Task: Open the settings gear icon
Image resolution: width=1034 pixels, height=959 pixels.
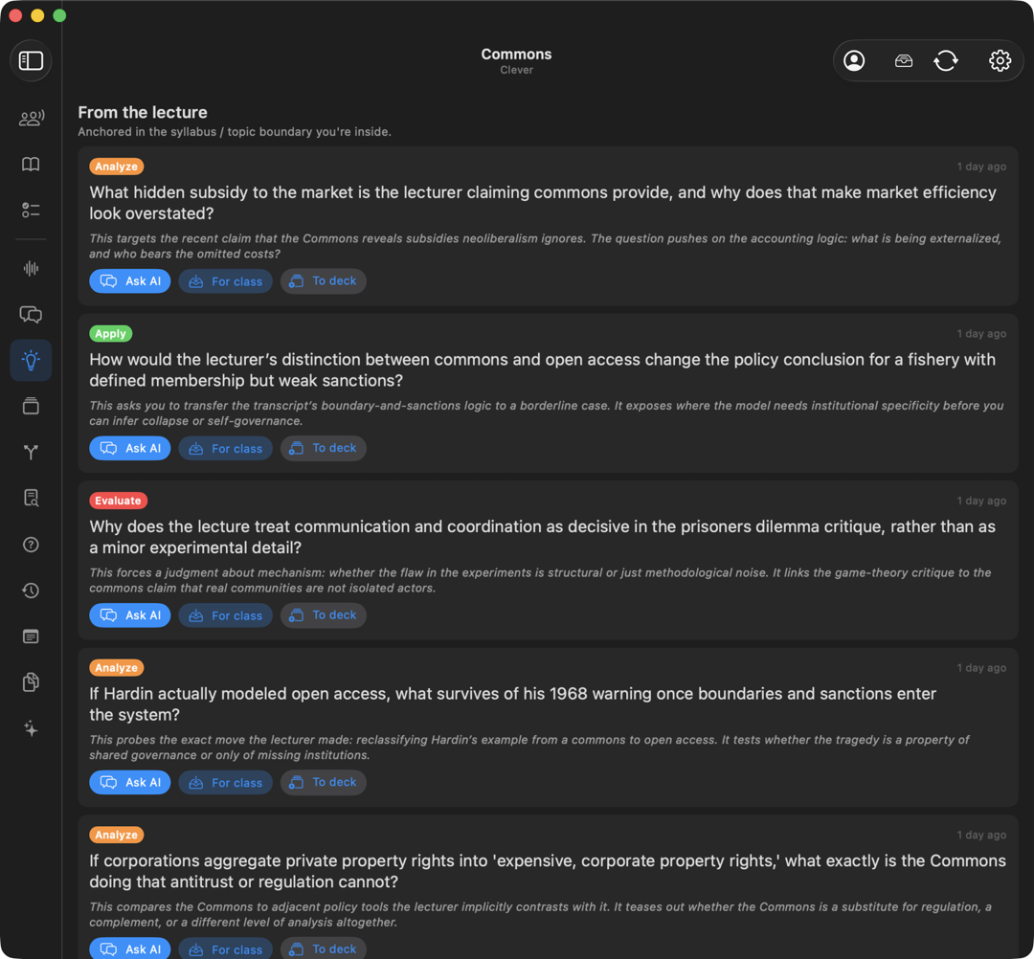Action: pyautogui.click(x=1000, y=60)
